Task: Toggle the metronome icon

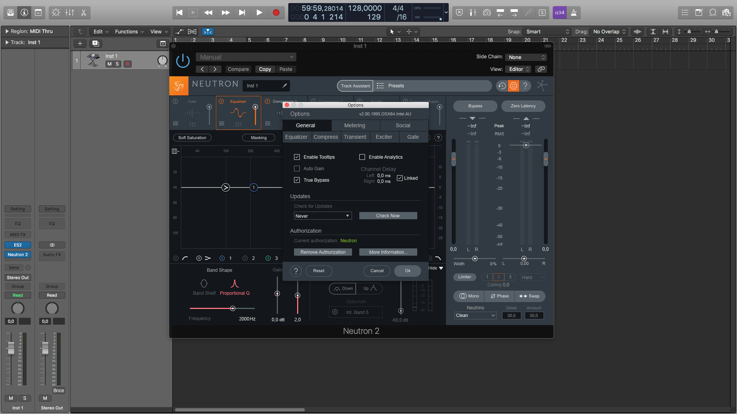Action: click(573, 13)
